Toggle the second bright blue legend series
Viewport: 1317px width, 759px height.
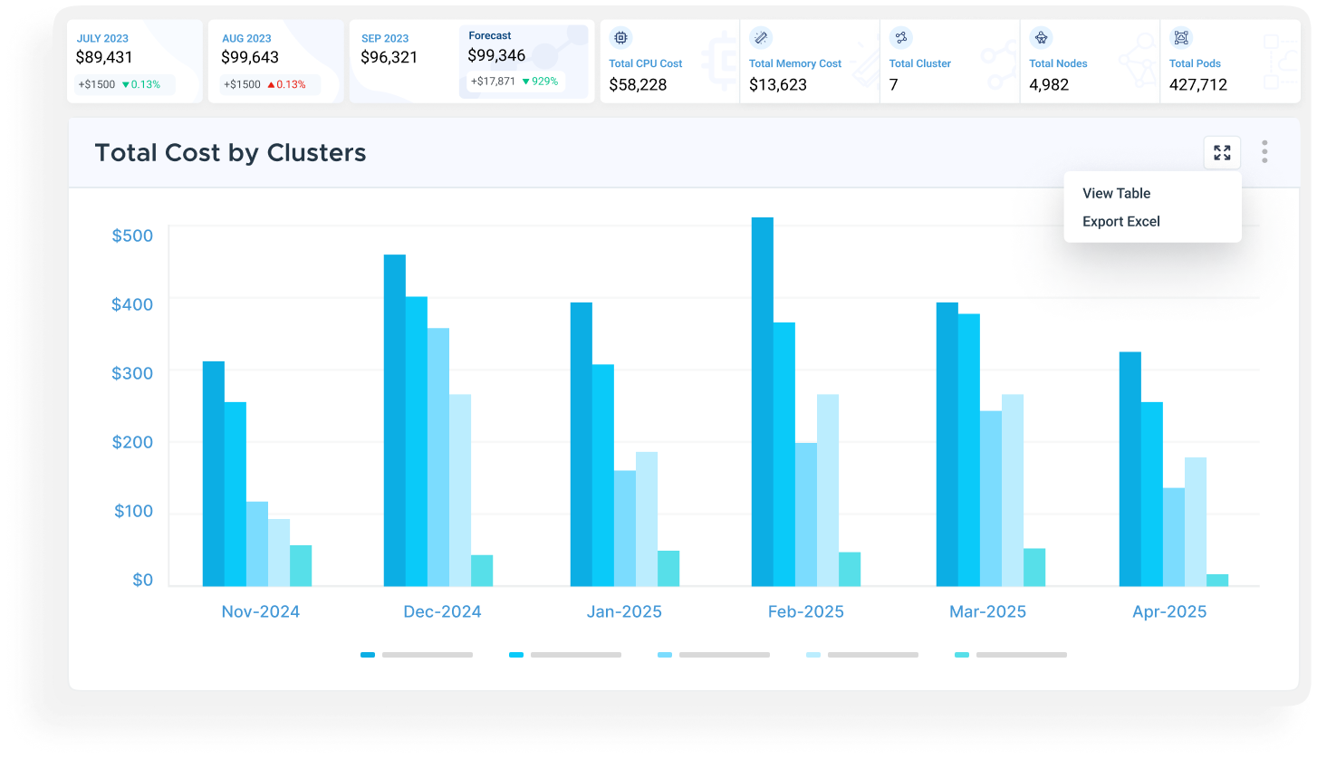click(x=516, y=654)
